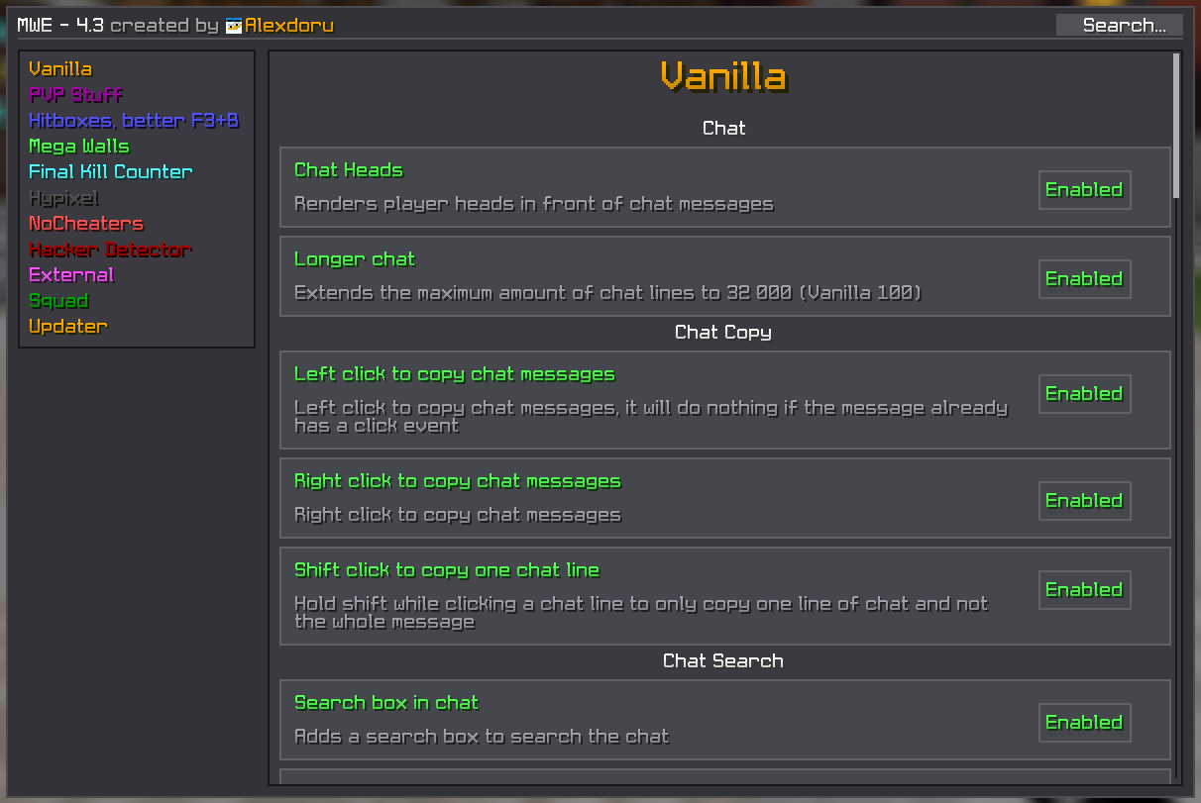Click the settings list scrollbar
The width and height of the screenshot is (1201, 803).
1176,126
